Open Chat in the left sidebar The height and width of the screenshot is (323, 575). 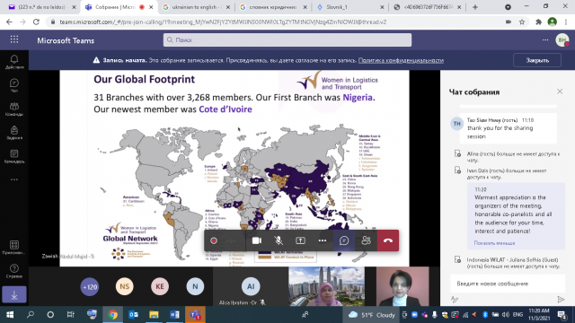(x=14, y=85)
